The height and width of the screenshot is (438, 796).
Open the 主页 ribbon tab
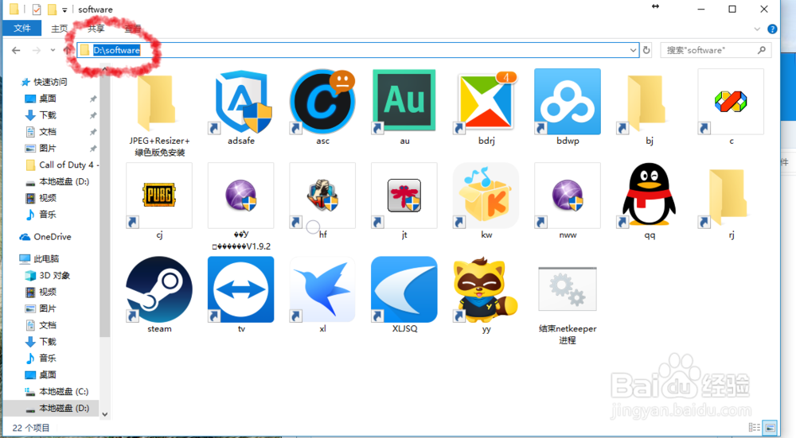coord(60,29)
